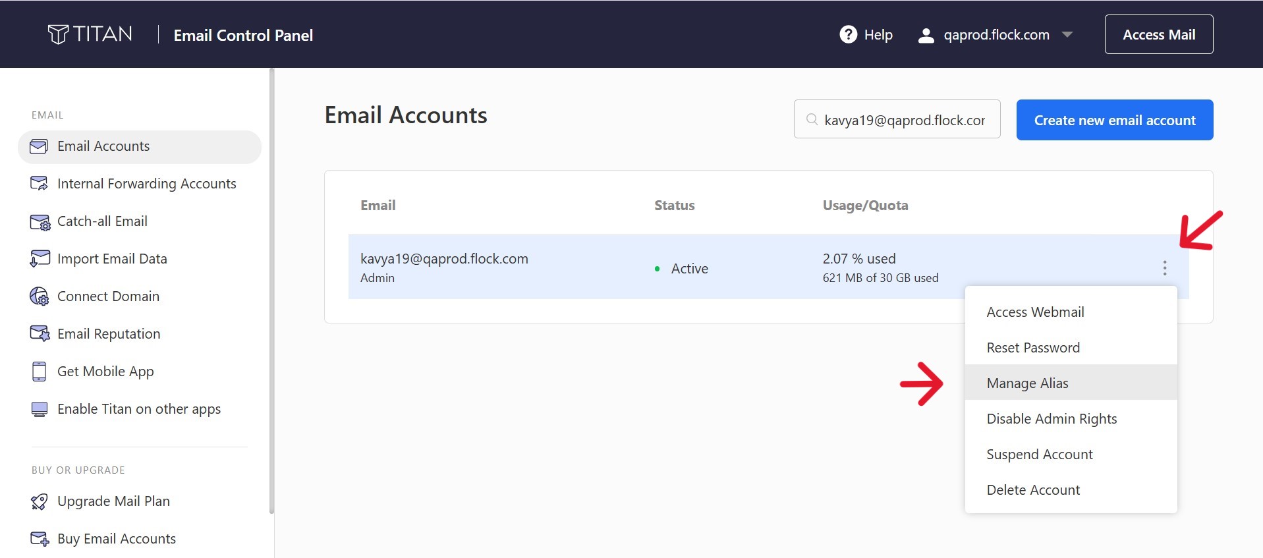1263x558 pixels.
Task: Click Create new email account button
Action: click(x=1114, y=120)
